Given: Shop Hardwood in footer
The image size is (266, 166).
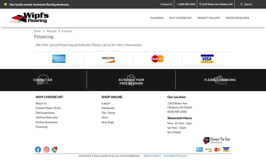Looking at the screenshot, I should click(x=108, y=108).
